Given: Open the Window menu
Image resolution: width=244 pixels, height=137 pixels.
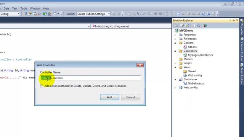Looking at the screenshot, I should 35,8.
